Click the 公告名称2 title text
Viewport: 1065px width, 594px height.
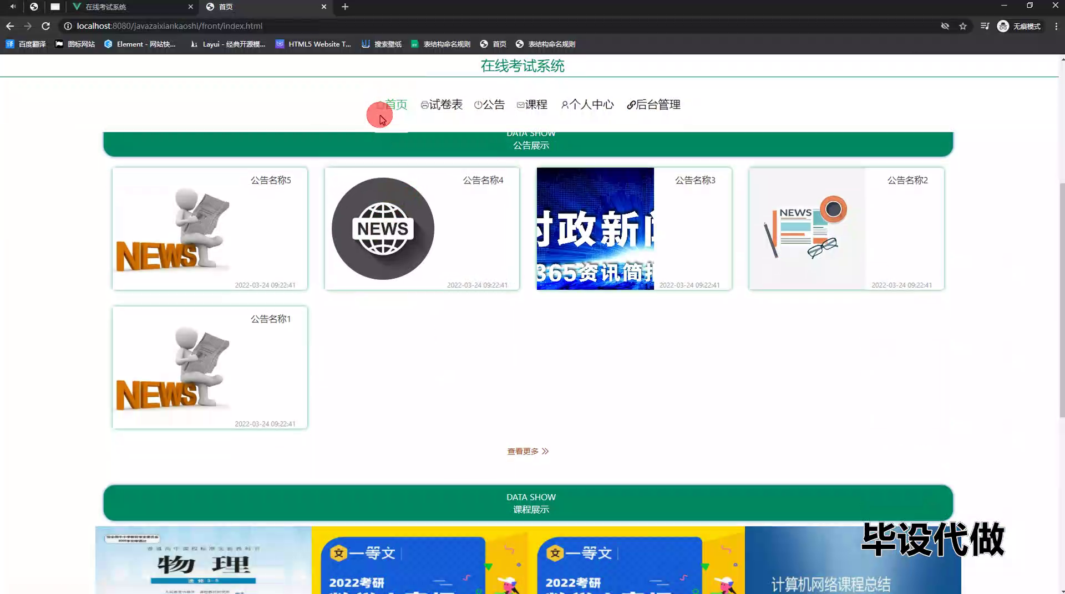pyautogui.click(x=907, y=180)
